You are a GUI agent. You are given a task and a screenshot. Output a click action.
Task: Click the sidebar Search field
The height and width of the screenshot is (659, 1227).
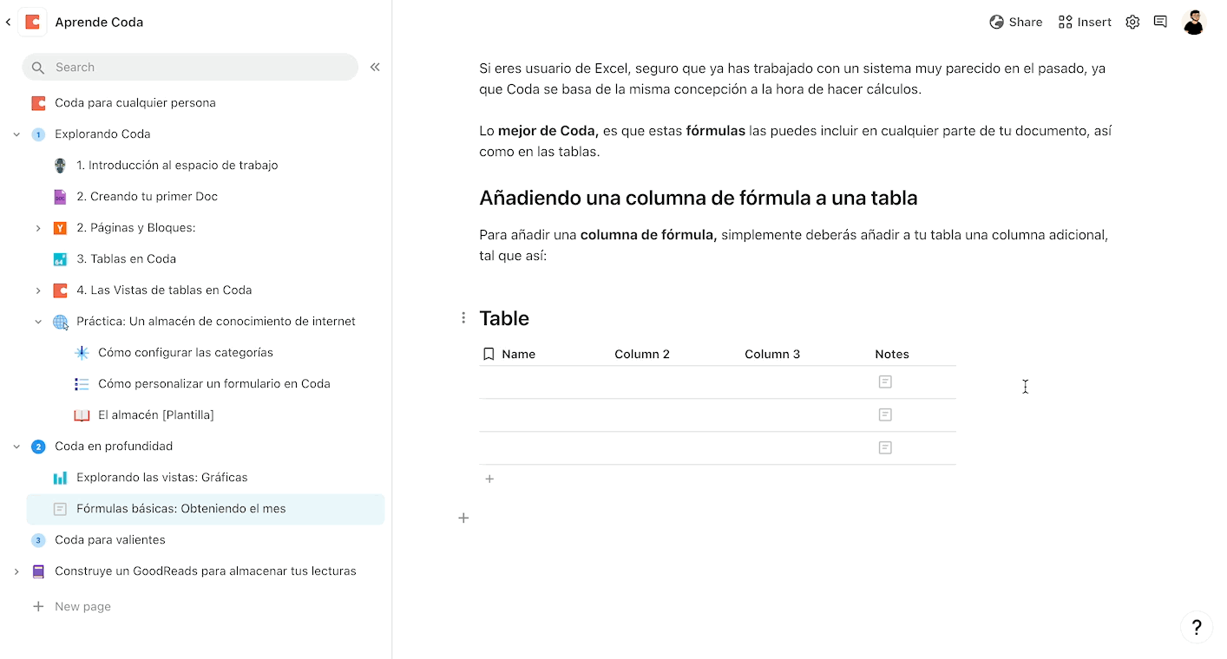(x=190, y=67)
